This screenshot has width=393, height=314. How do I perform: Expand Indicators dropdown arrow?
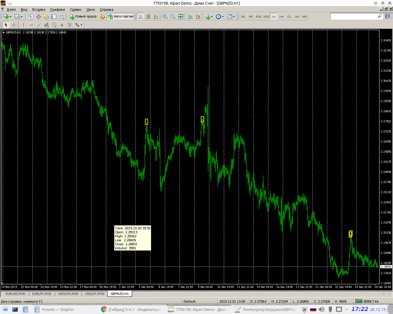click(x=212, y=17)
